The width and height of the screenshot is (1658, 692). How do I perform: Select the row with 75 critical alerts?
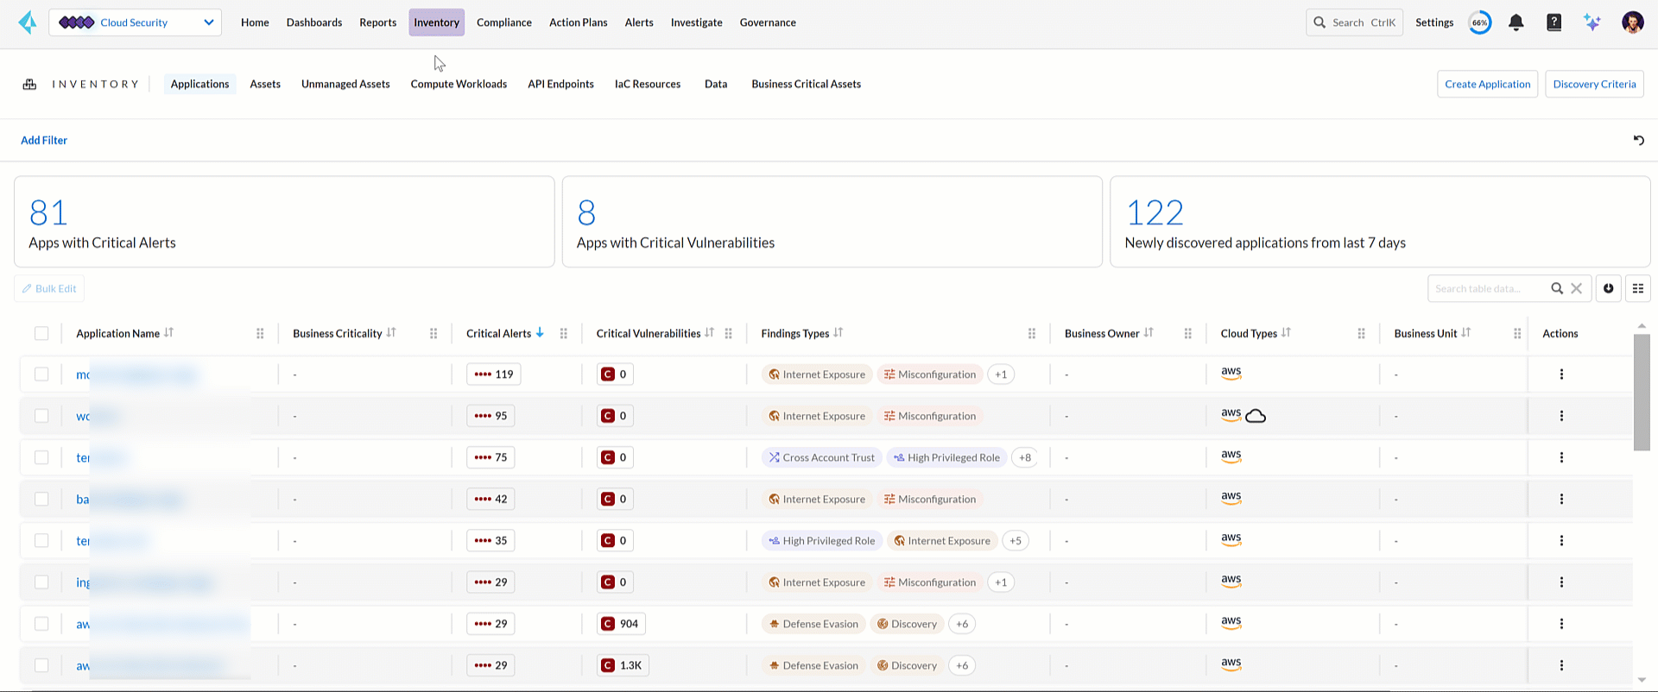tap(41, 457)
